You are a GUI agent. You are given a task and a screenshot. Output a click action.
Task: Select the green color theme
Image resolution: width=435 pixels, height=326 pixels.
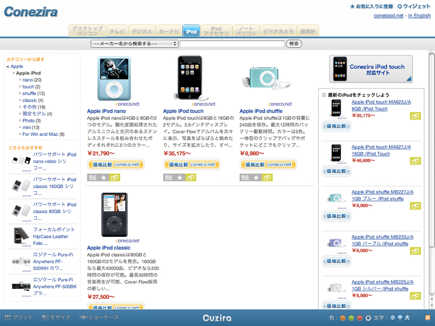click(351, 318)
